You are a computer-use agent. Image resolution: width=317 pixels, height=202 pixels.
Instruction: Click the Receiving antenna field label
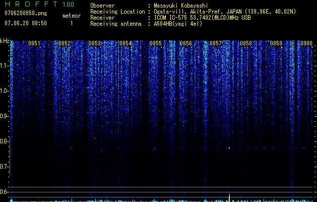[116, 24]
